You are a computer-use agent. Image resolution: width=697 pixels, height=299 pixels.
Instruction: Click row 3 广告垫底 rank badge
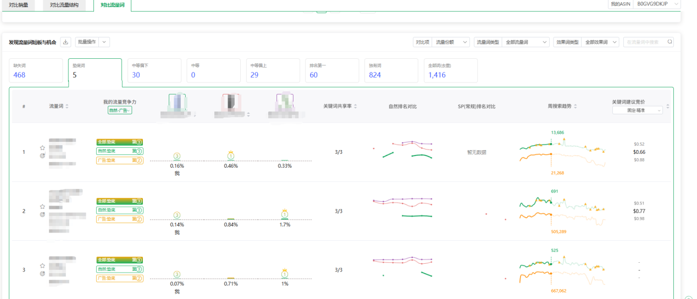(x=120, y=279)
